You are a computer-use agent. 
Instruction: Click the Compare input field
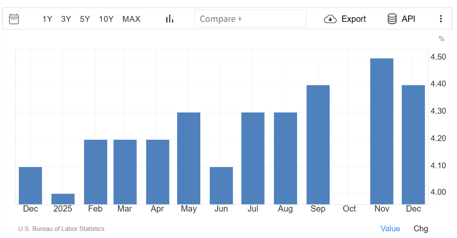[250, 19]
